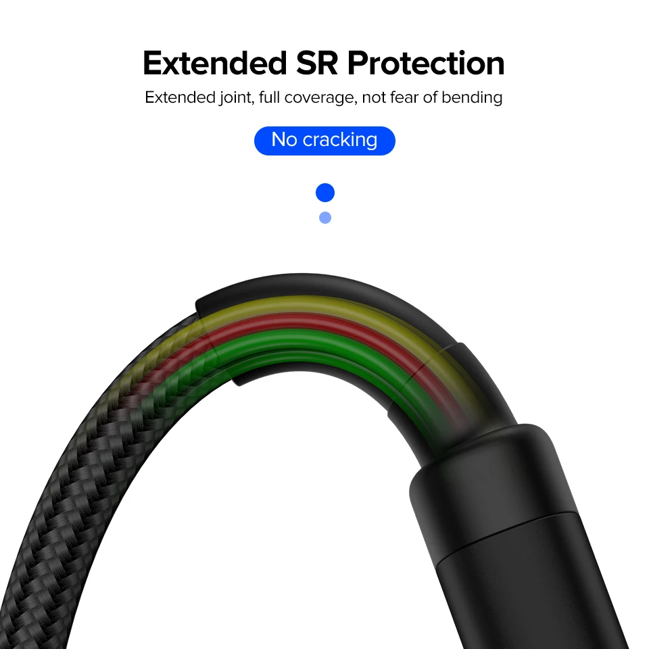The width and height of the screenshot is (649, 649).
Task: Click the tinted braided section near the sleeve
Action: point(166,364)
